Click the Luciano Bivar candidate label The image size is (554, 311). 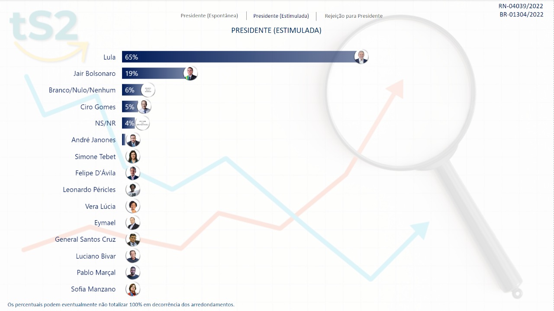pos(96,256)
